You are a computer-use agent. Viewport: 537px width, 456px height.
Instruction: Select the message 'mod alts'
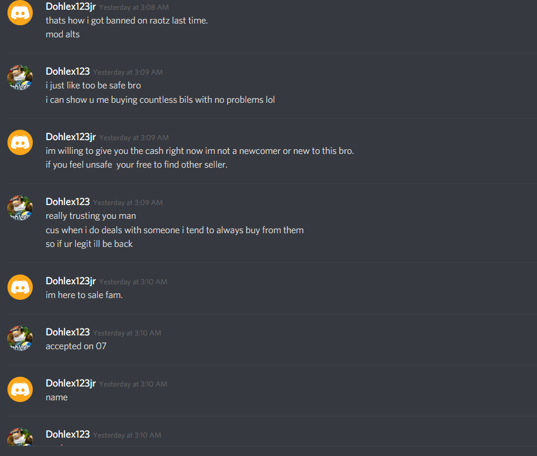coord(63,34)
